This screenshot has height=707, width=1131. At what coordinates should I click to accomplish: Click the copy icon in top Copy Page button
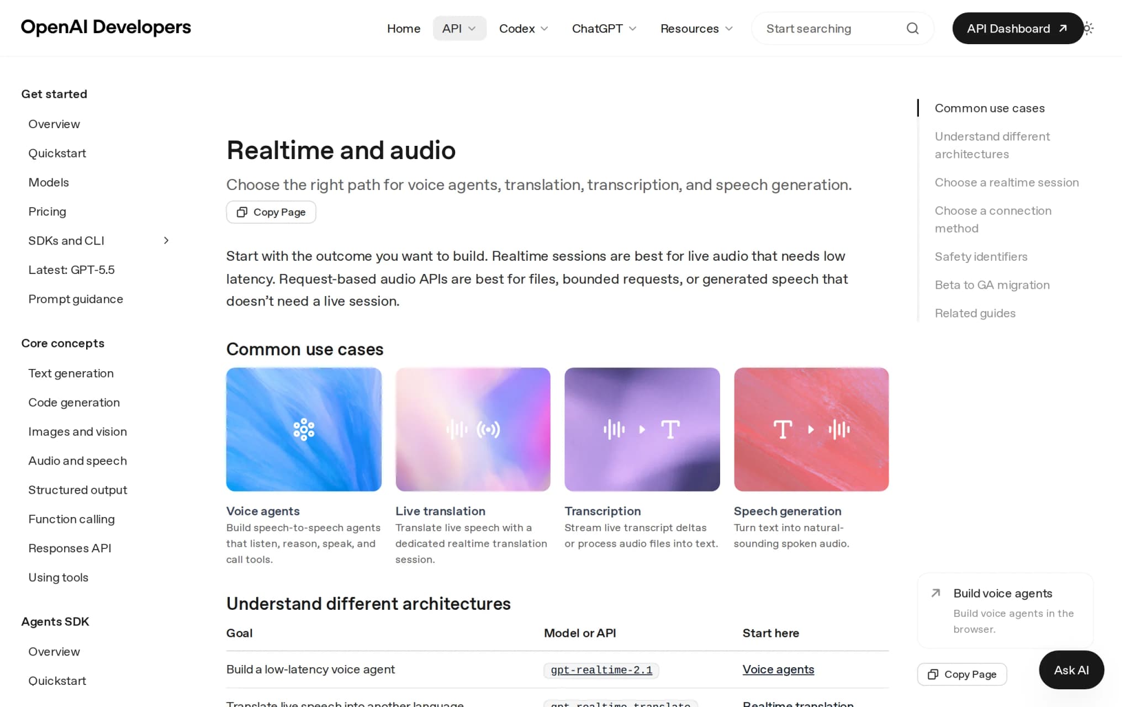tap(242, 212)
